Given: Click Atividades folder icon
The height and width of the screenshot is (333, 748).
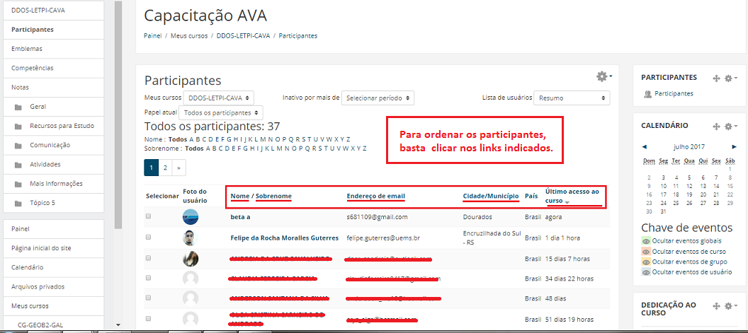Looking at the screenshot, I should click(x=18, y=165).
